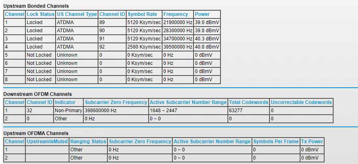Click the UpstreamIsMuted column header
Viewport: 358px width, 164px height.
coord(47,142)
